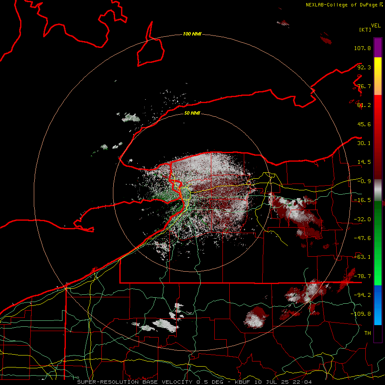Select the -16.5 scale value

pyautogui.click(x=362, y=200)
